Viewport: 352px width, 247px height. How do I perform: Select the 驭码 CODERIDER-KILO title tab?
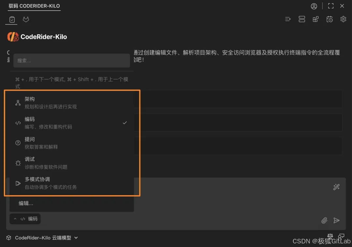tap(34, 6)
